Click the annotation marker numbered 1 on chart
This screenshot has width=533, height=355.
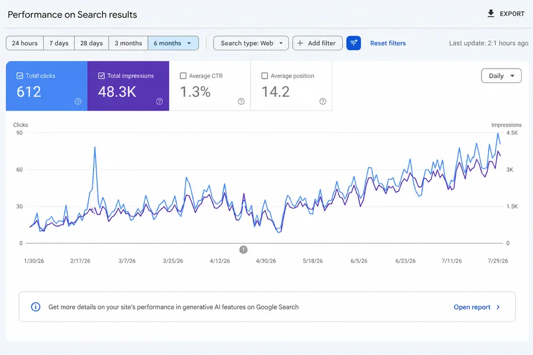(x=243, y=250)
